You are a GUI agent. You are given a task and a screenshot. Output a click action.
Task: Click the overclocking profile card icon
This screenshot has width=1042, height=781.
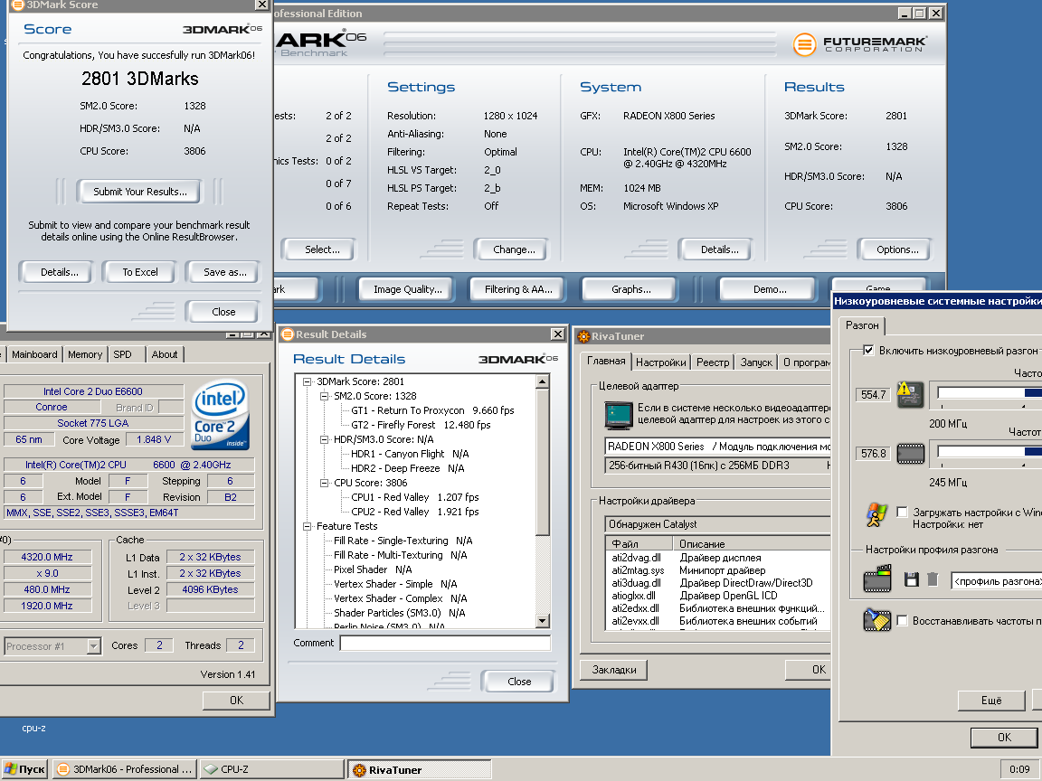point(877,579)
